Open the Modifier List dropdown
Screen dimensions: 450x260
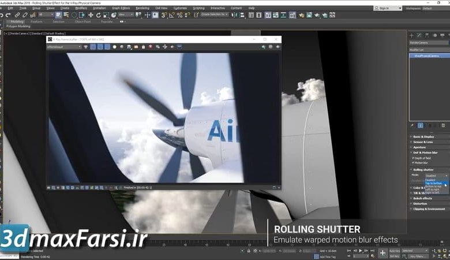429,50
